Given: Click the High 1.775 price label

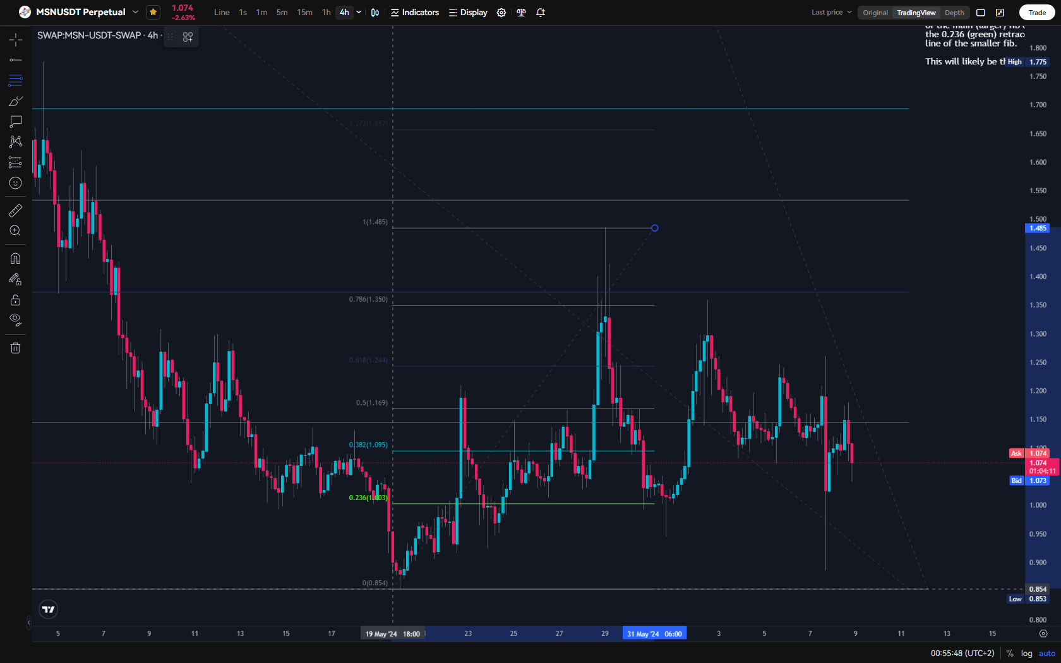Looking at the screenshot, I should (x=1028, y=62).
